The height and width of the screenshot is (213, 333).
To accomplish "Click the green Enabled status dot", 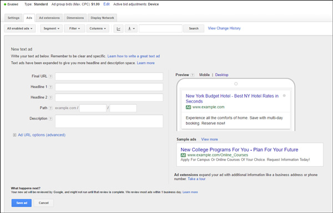I will tap(5, 4).
